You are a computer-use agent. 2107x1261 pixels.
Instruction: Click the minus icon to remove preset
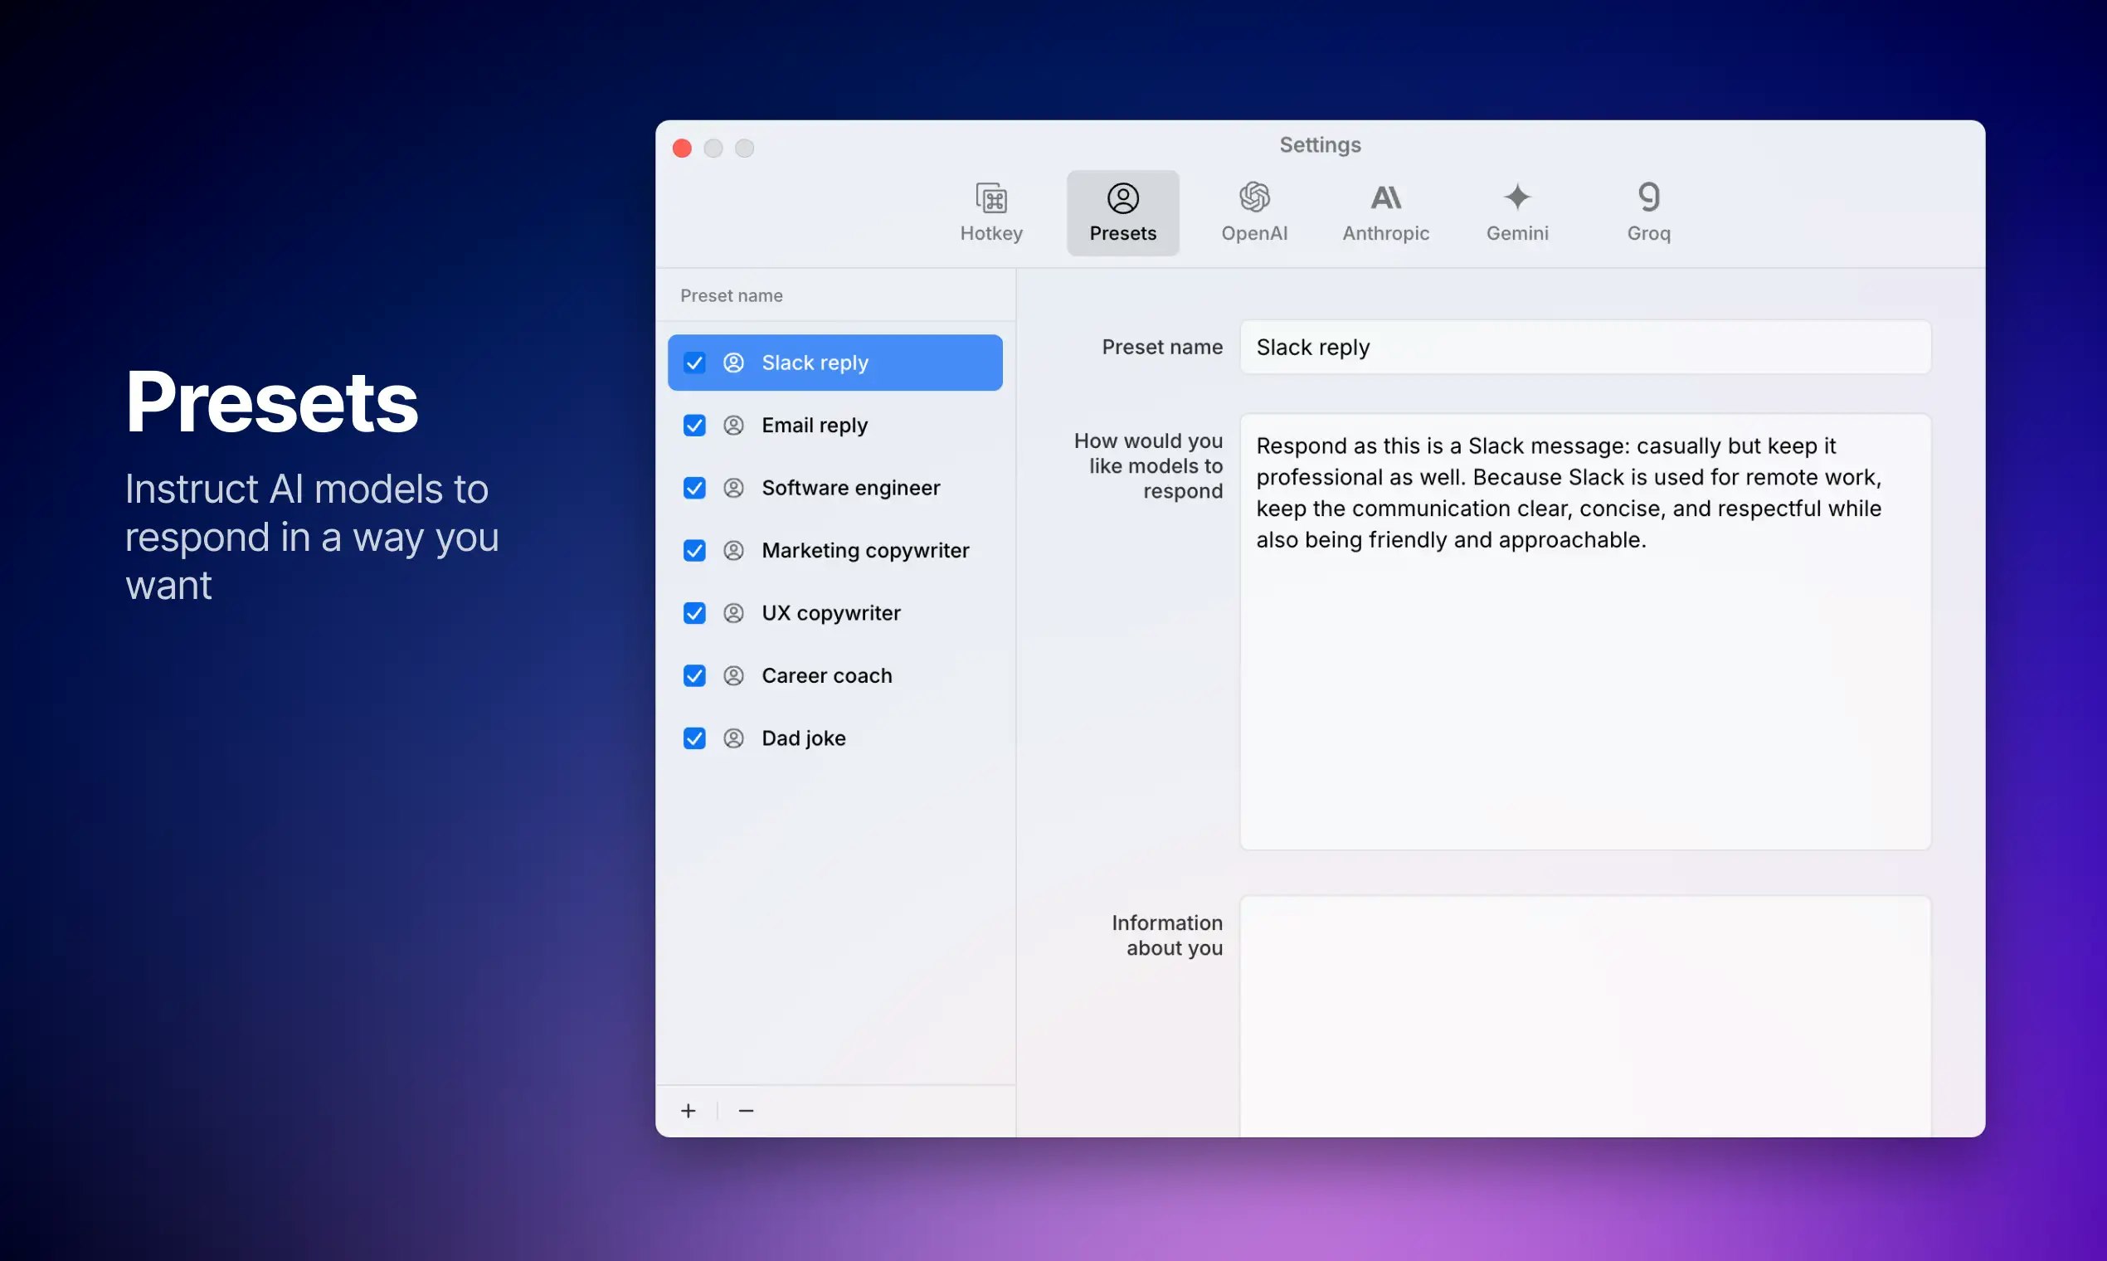coord(746,1111)
